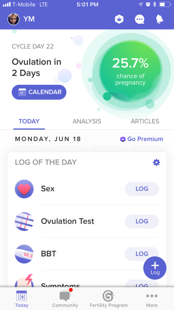Viewport: 174px width, 310px height.
Task: Tap the BBT thermometer icon
Action: [x=24, y=254]
